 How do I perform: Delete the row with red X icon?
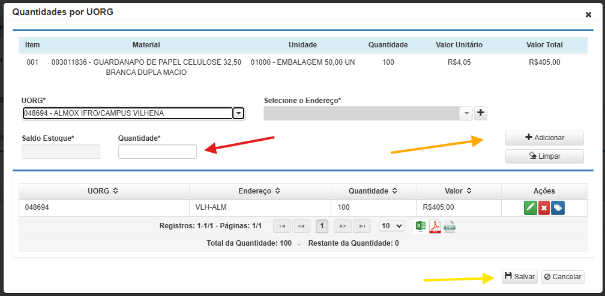click(x=544, y=208)
